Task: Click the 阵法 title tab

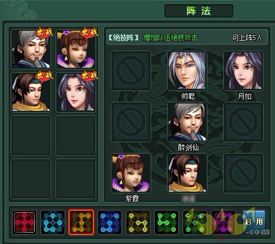Action: (199, 11)
